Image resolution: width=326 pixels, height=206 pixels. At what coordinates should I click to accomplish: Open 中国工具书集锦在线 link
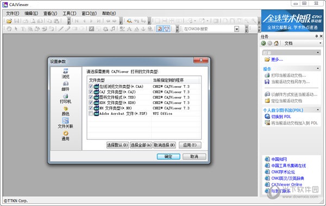coord(289,165)
